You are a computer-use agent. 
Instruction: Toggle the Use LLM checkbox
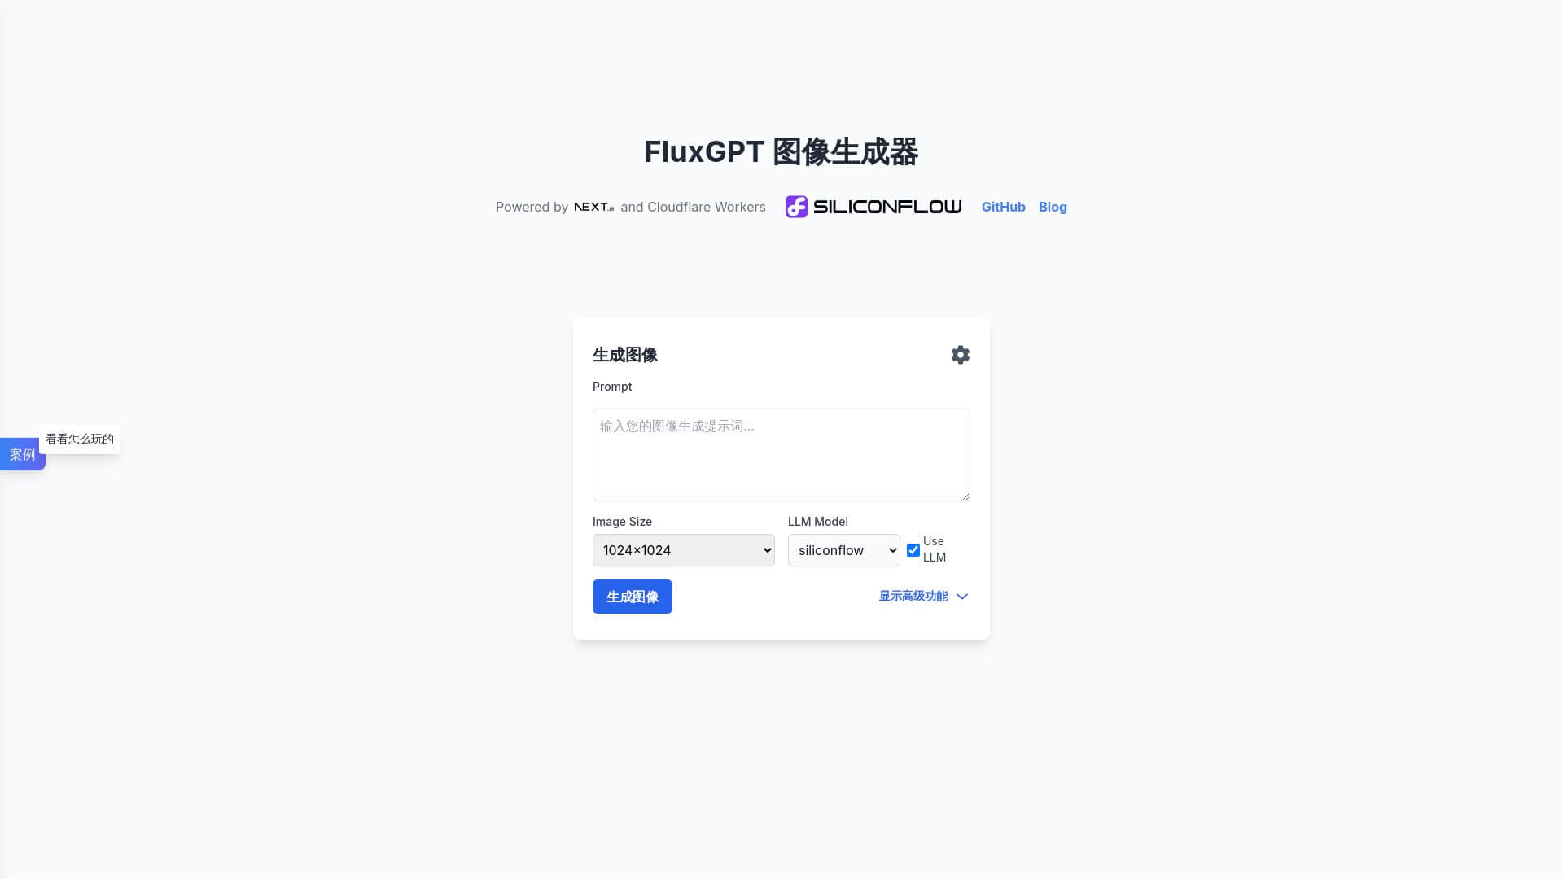point(913,549)
